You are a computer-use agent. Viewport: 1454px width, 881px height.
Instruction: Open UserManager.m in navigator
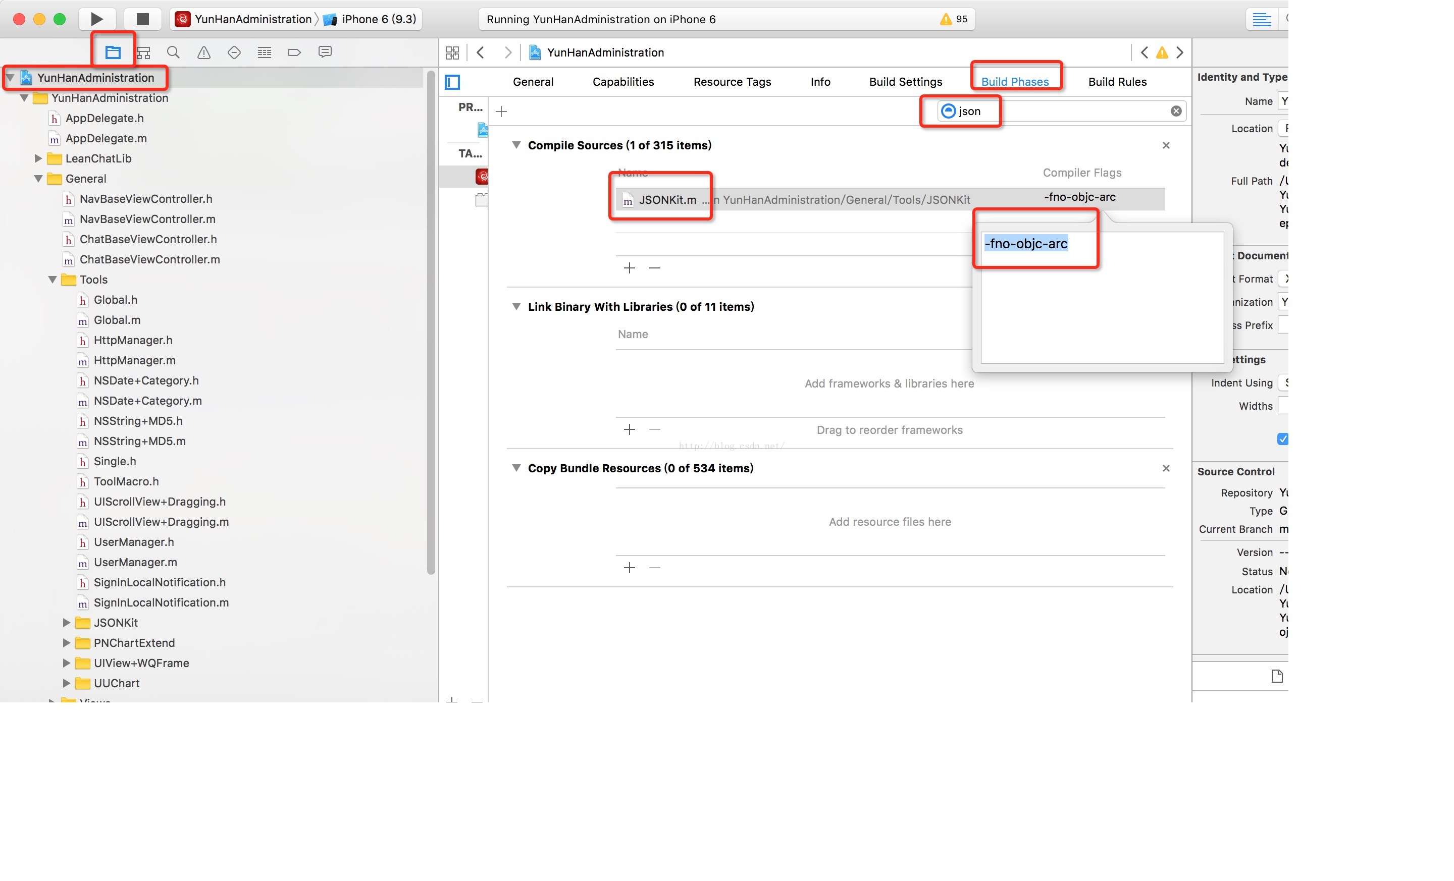[x=135, y=562]
